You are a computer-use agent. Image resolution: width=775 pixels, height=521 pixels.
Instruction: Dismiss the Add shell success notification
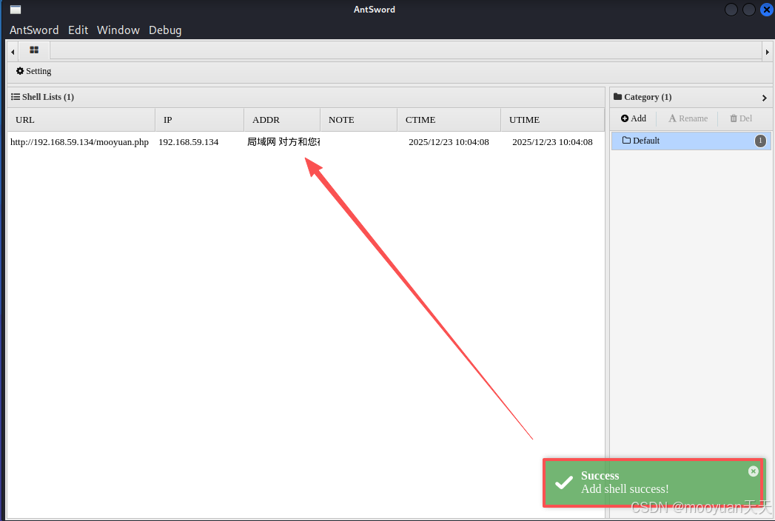point(753,471)
